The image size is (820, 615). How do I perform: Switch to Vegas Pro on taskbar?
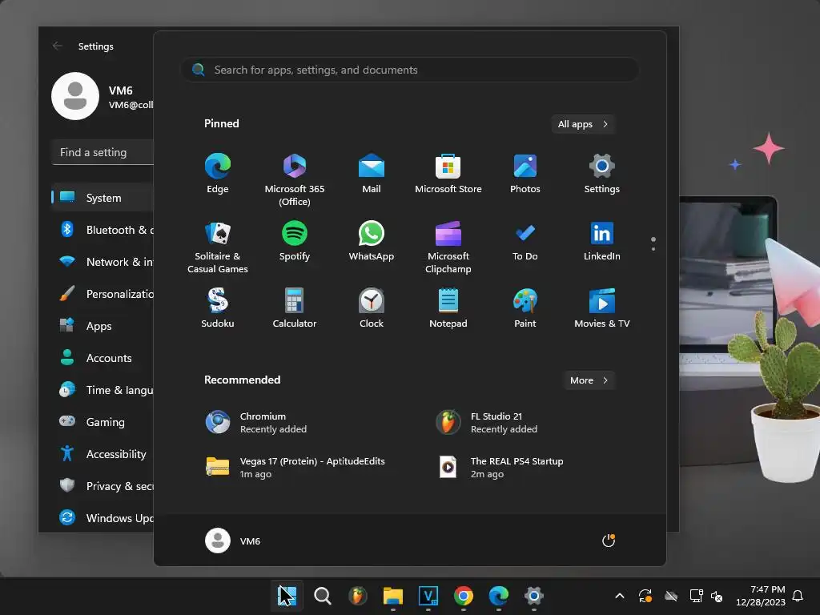pos(428,596)
